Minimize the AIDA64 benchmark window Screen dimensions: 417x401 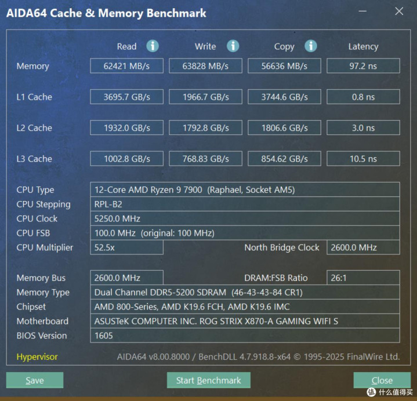362,11
